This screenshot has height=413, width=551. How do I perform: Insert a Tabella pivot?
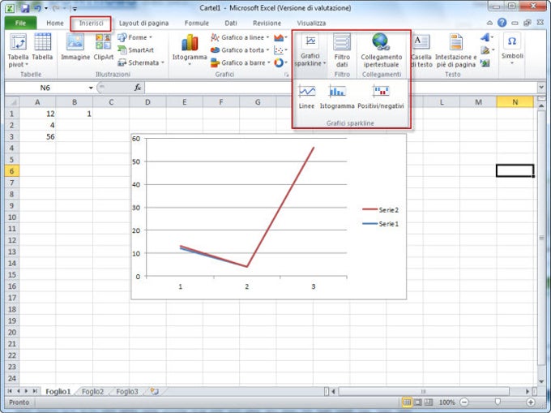[18, 50]
